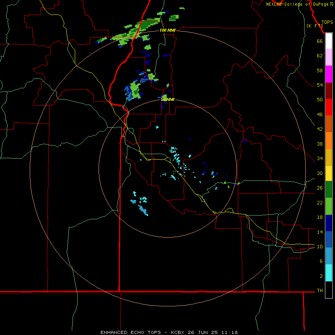Click the bright red swatch in the legend

click(329, 107)
